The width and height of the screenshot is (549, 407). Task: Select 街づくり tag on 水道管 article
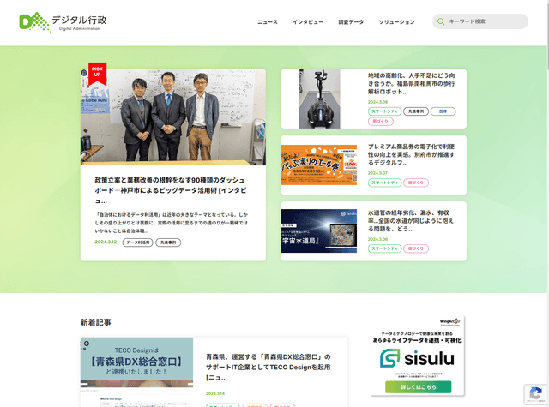coord(416,248)
